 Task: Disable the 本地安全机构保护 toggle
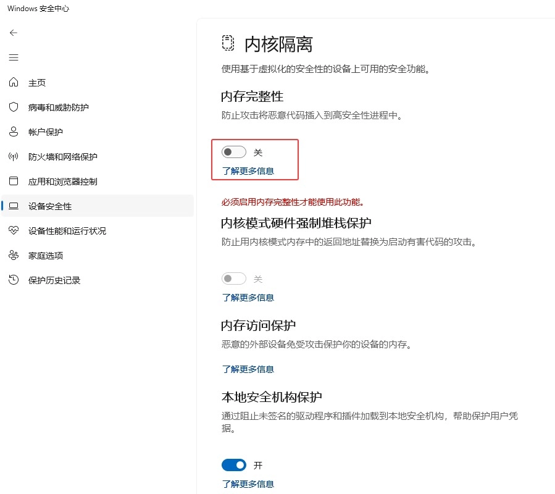(233, 464)
